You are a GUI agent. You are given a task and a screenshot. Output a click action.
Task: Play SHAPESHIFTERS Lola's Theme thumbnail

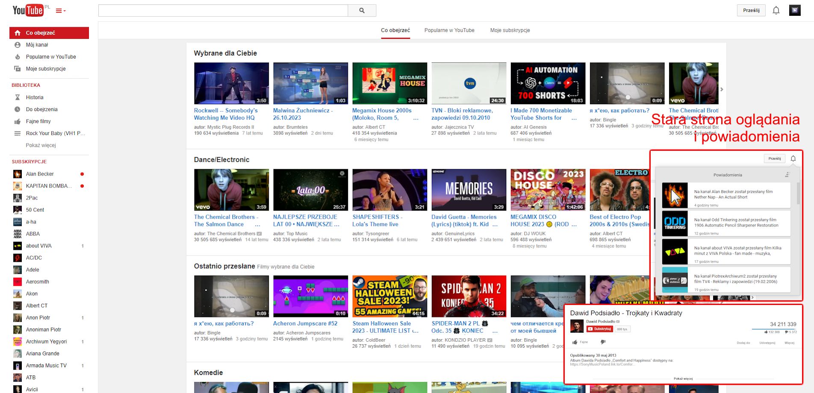click(x=389, y=190)
